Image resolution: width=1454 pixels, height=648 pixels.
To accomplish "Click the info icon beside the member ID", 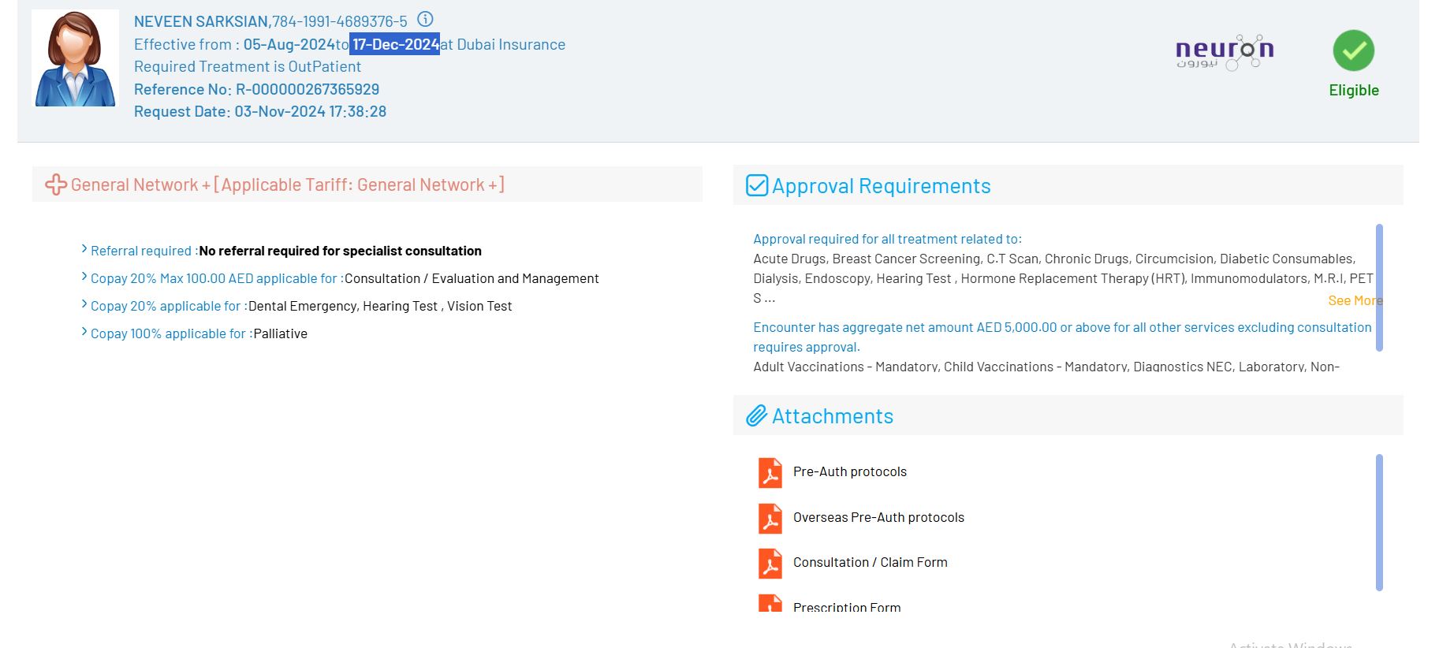I will click(425, 19).
